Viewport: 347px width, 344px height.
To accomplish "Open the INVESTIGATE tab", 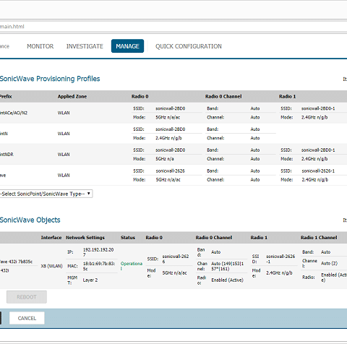I will coord(85,46).
